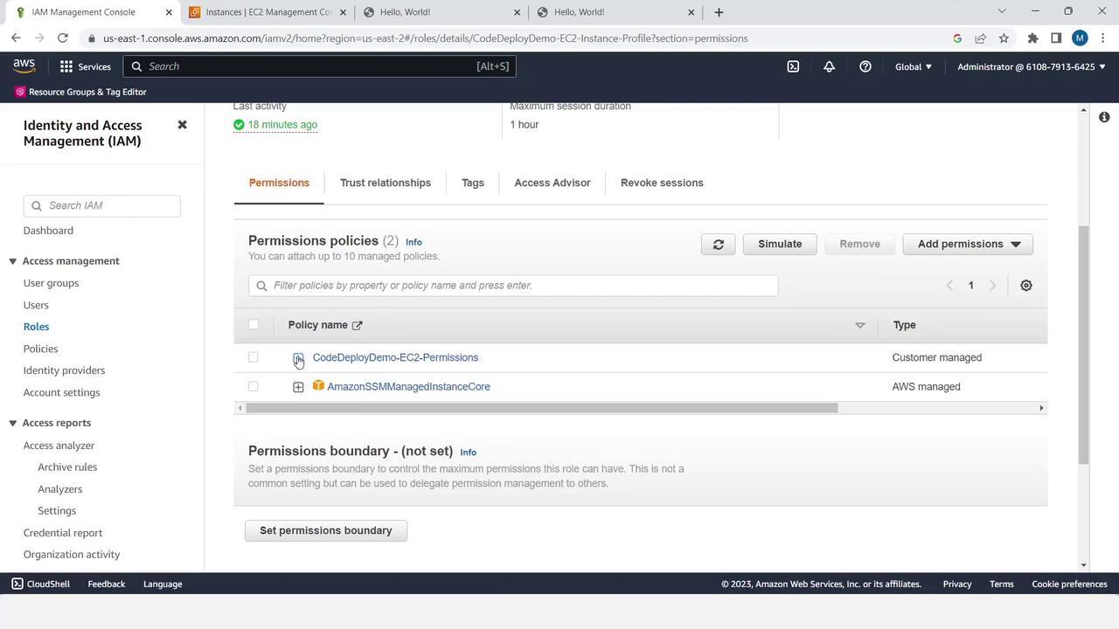Switch to the Revoke sessions tab
Viewport: 1119px width, 629px height.
coord(662,183)
